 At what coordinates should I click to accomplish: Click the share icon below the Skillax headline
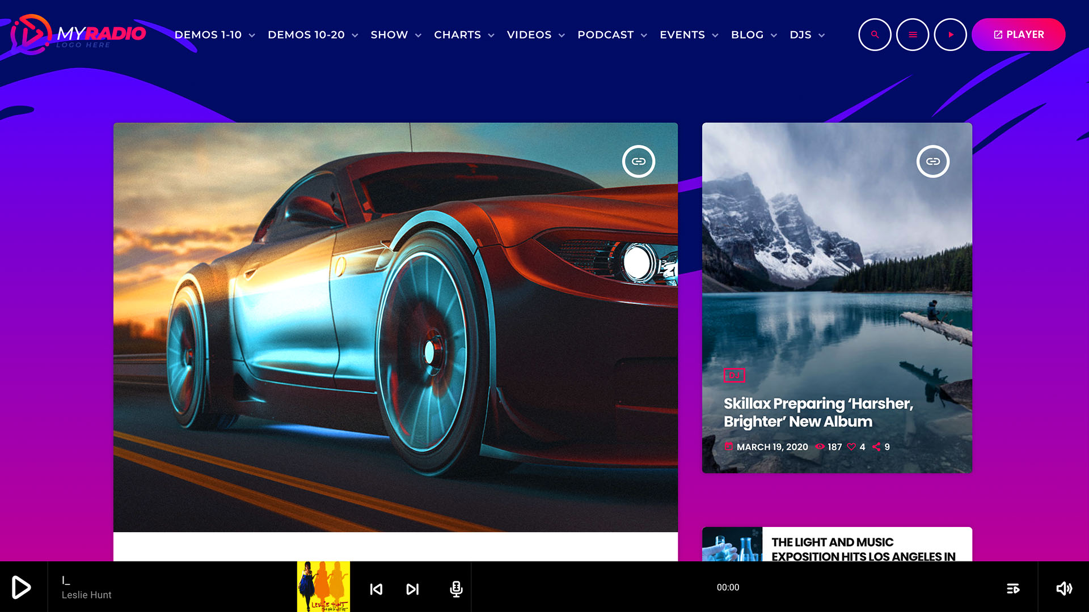point(875,447)
